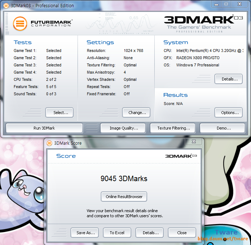The height and width of the screenshot is (245, 251).
Task: Click the Repeat Tests value Off
Action: coord(127,87)
